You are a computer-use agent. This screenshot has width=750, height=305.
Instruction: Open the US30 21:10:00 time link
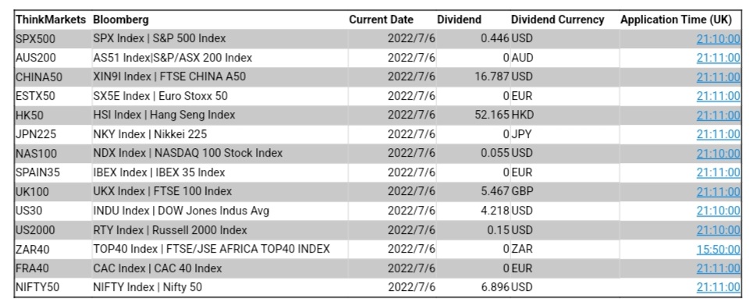pyautogui.click(x=719, y=211)
